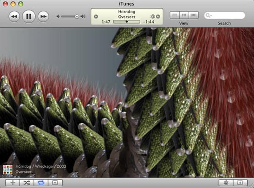The width and height of the screenshot is (254, 188).
Task: Toggle visualizer button at bottom right
Action: [x=226, y=183]
